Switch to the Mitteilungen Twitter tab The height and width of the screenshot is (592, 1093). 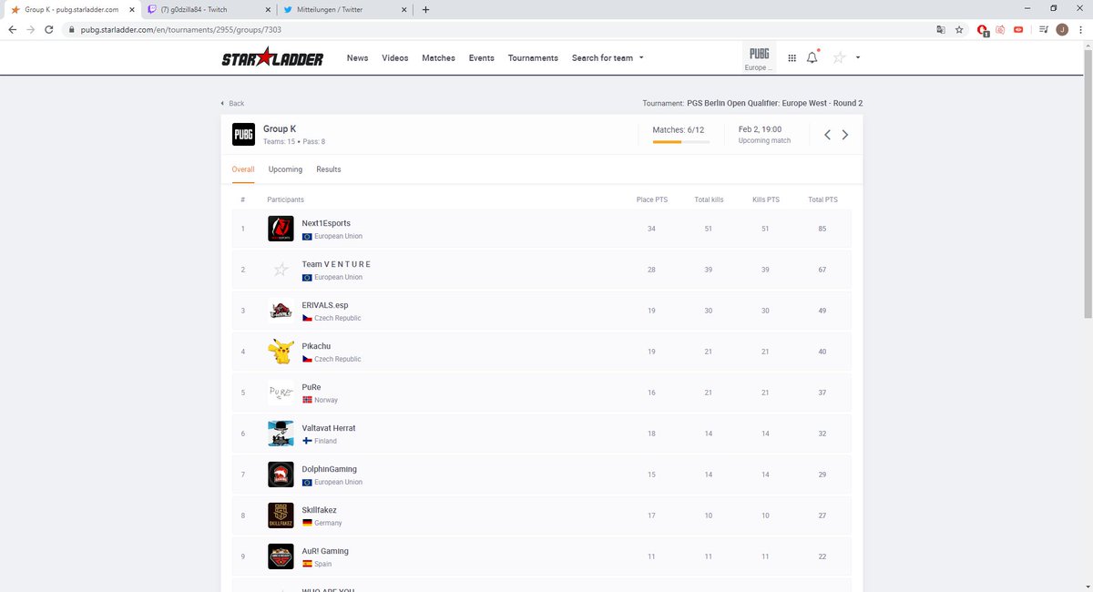click(343, 9)
